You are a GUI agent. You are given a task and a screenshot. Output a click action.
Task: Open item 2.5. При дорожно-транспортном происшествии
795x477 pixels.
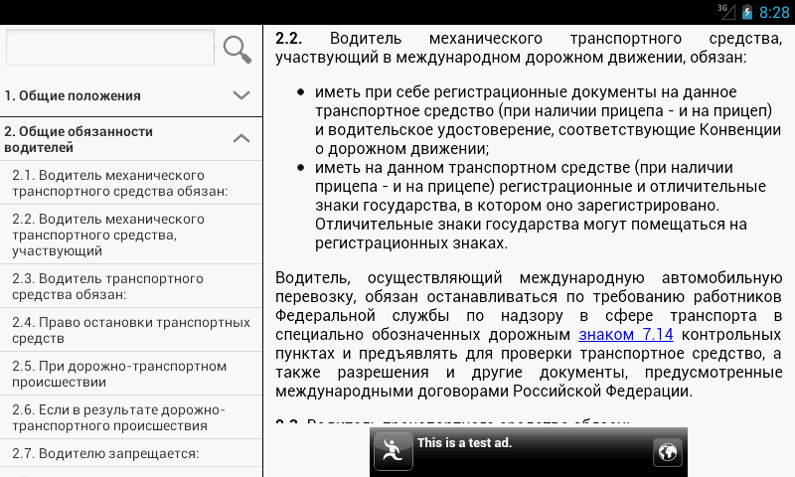[131, 374]
